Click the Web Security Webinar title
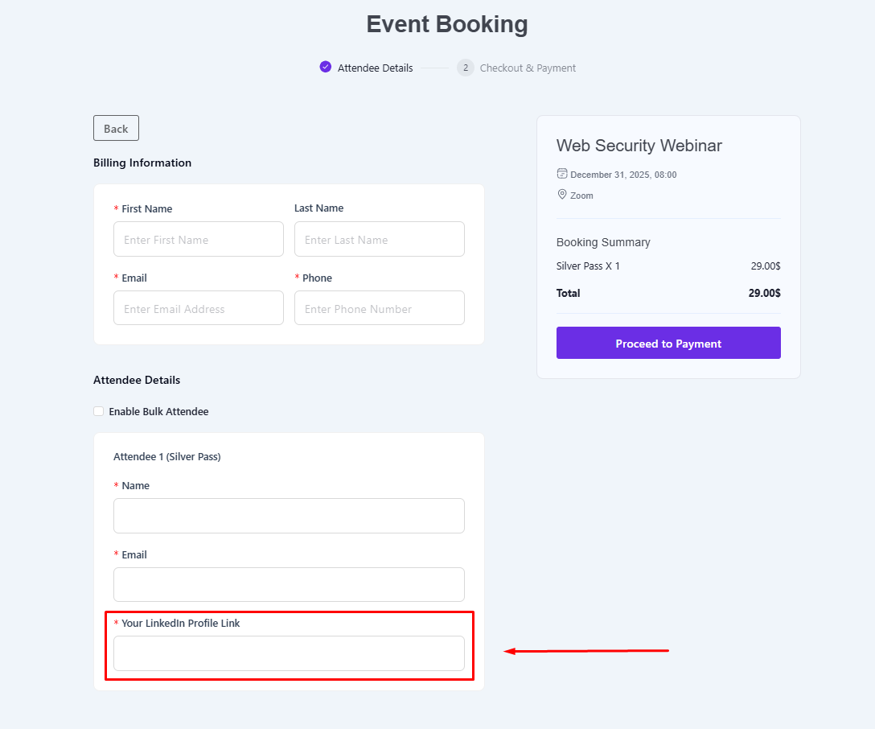Viewport: 875px width, 729px height. click(x=639, y=146)
